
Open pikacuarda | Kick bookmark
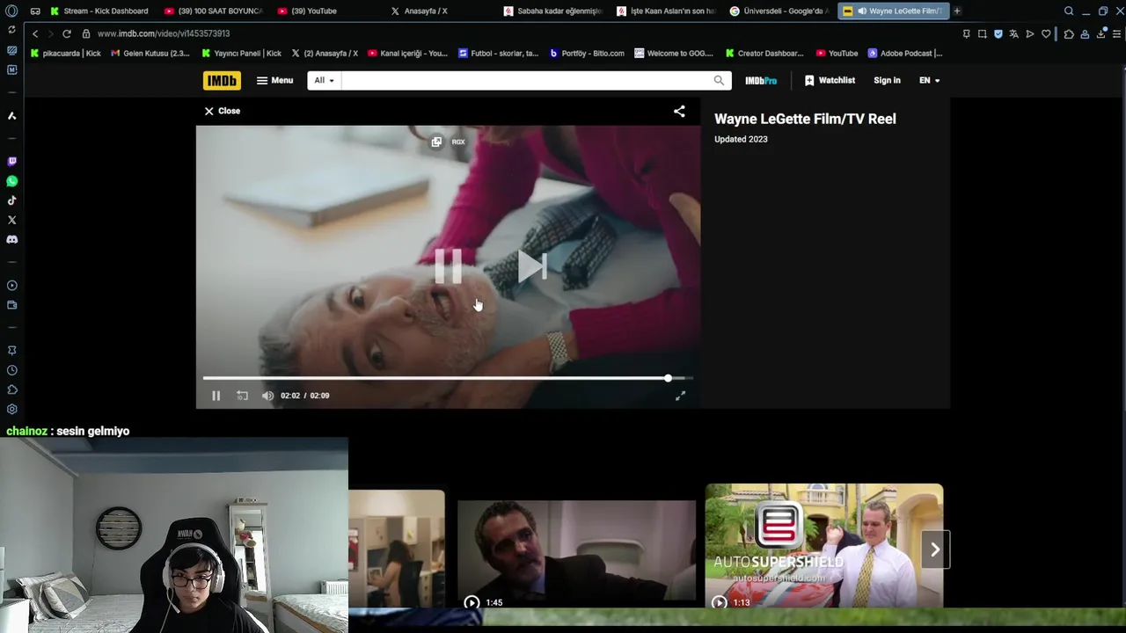[65, 53]
